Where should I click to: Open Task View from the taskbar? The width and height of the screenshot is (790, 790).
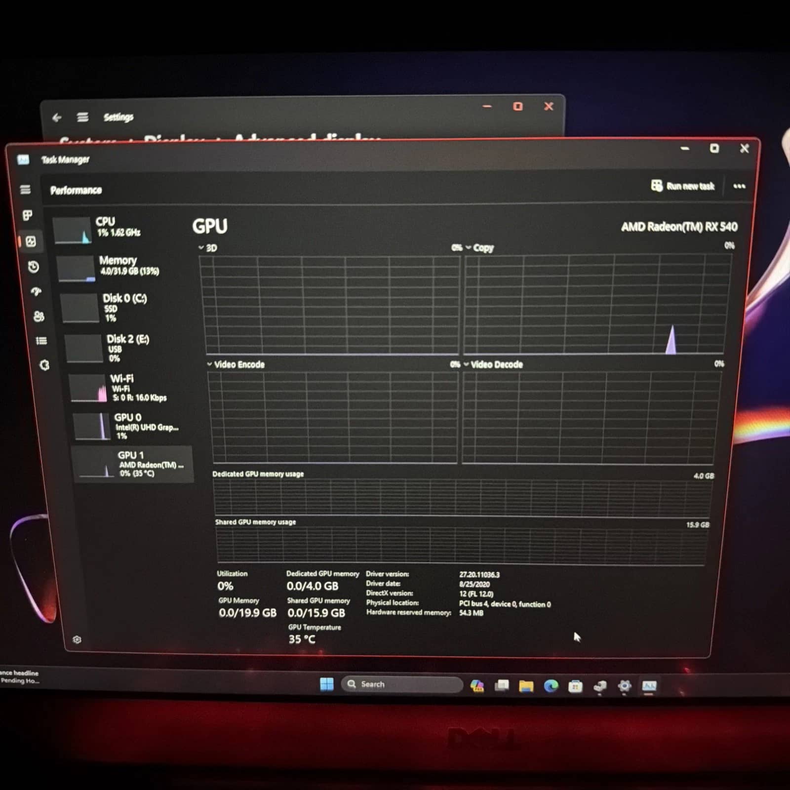click(502, 686)
